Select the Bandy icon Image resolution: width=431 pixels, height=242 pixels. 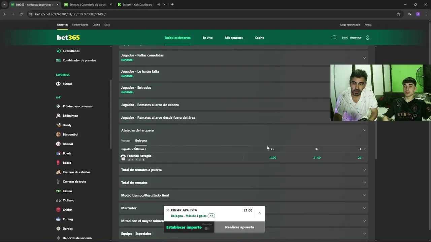pos(58,125)
